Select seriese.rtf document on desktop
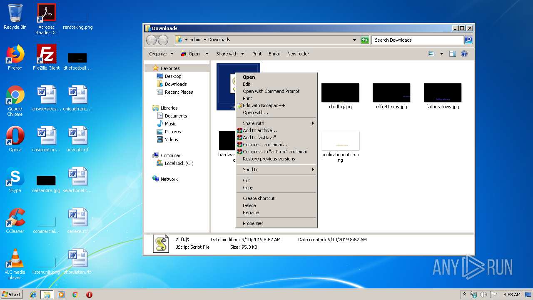 point(77,221)
